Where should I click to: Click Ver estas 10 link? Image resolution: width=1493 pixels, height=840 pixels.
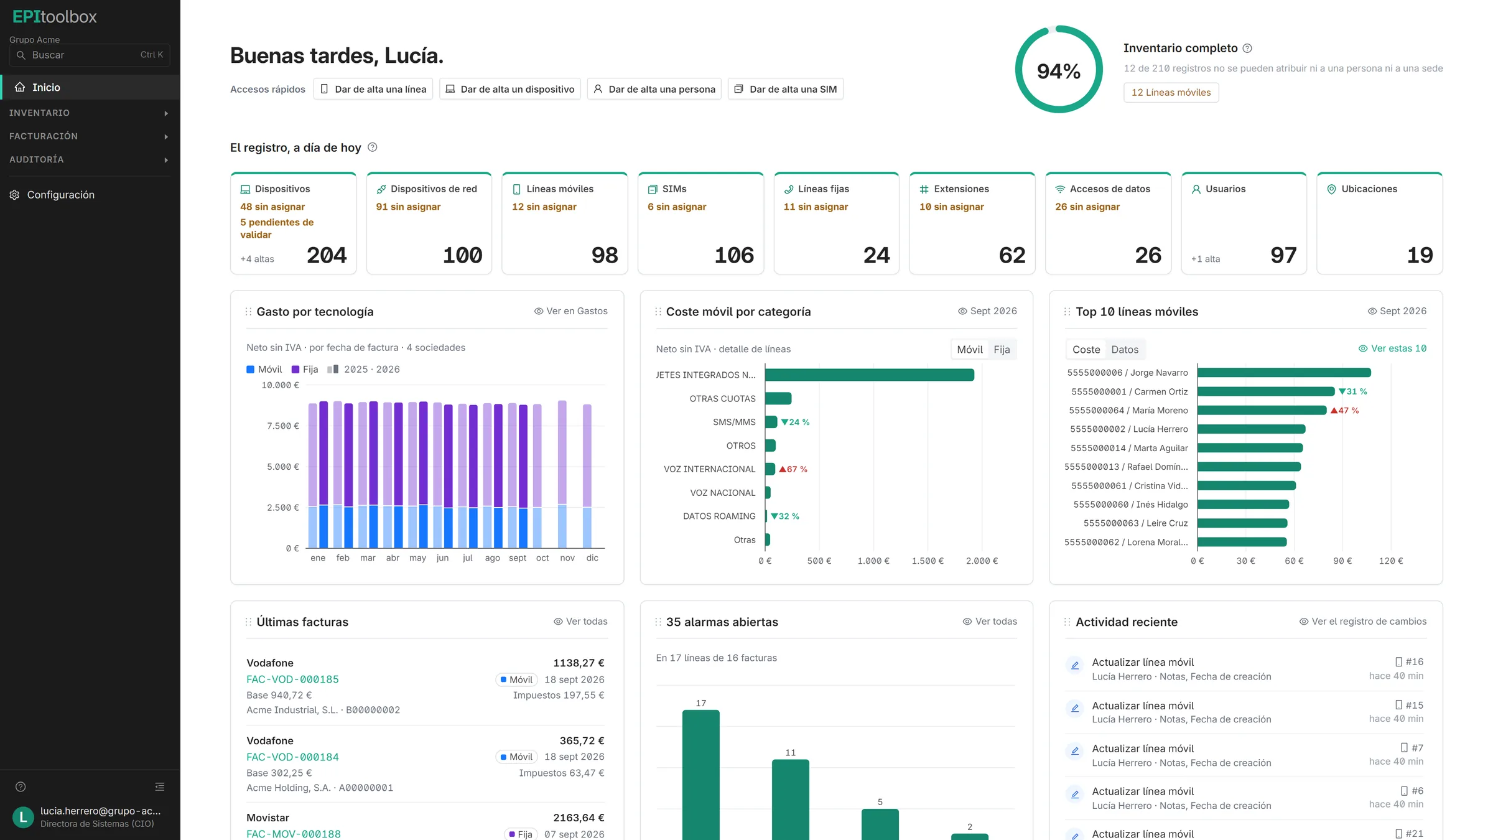point(1392,348)
